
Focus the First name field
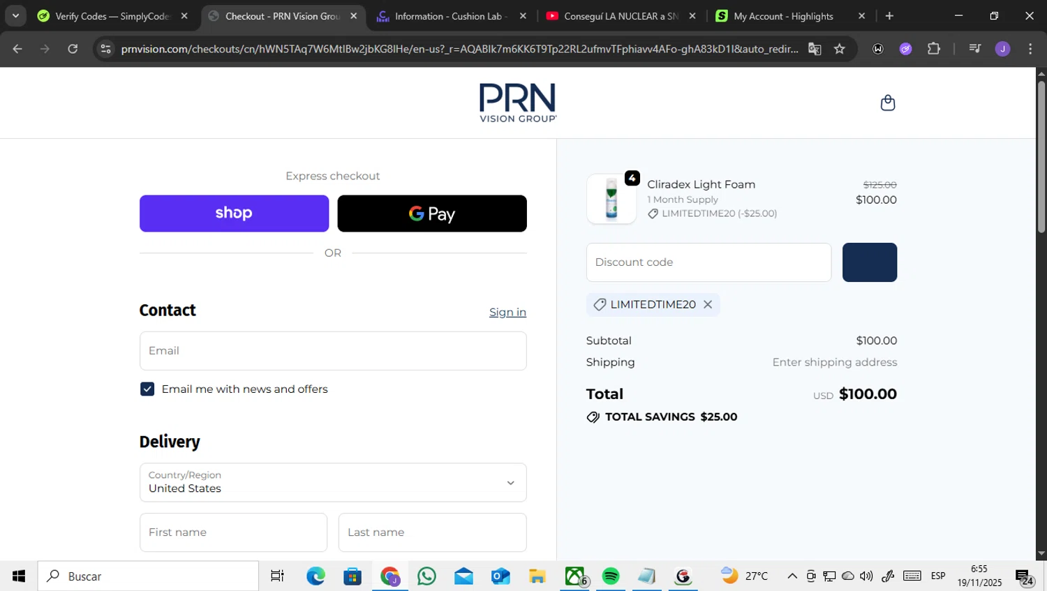click(233, 532)
